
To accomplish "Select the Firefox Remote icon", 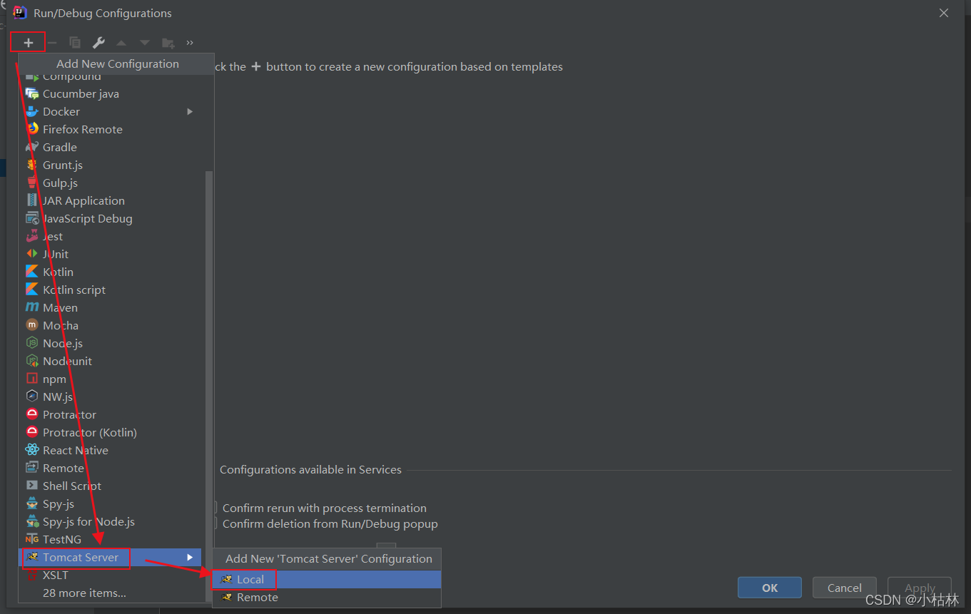I will [32, 129].
